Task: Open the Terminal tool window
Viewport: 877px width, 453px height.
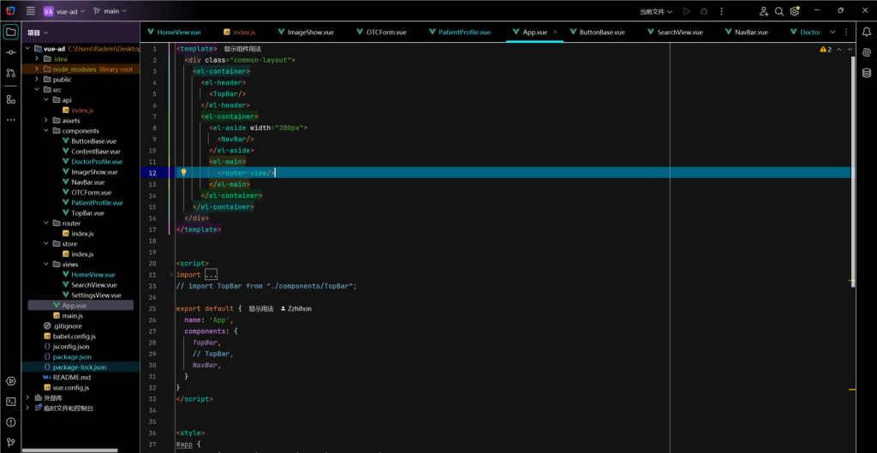Action: point(10,402)
